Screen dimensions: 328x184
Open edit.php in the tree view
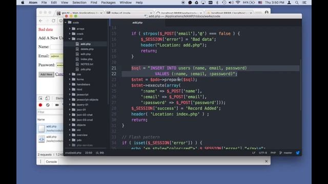[x=86, y=54]
